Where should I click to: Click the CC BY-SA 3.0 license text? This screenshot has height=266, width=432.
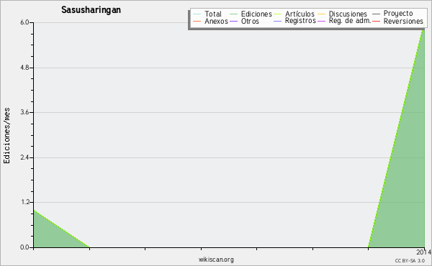click(410, 260)
